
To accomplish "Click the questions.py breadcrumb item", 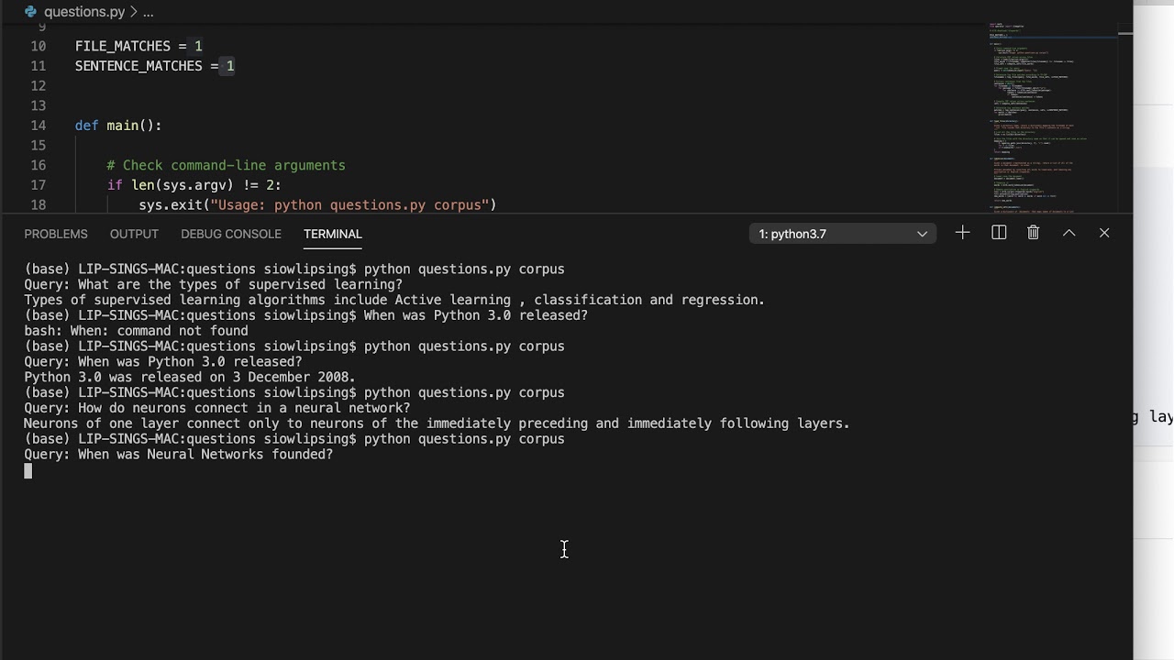I will pyautogui.click(x=84, y=12).
